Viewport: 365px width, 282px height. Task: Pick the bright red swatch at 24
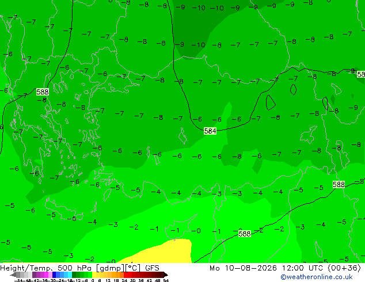point(126,275)
